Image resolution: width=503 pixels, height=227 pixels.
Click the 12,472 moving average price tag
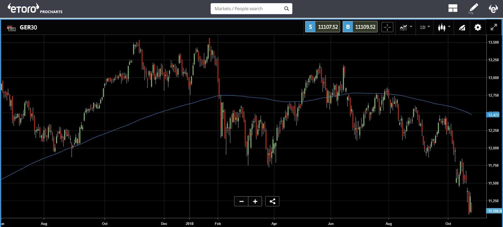coord(493,115)
